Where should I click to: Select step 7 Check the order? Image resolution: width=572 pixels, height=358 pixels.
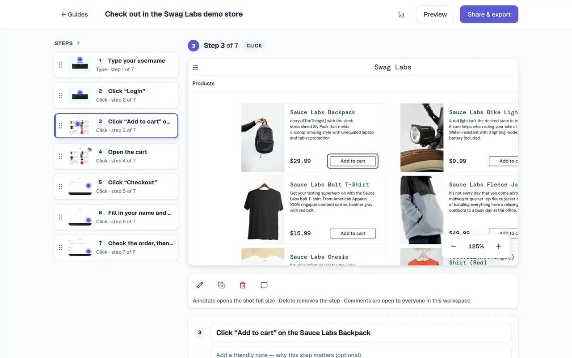coord(116,247)
